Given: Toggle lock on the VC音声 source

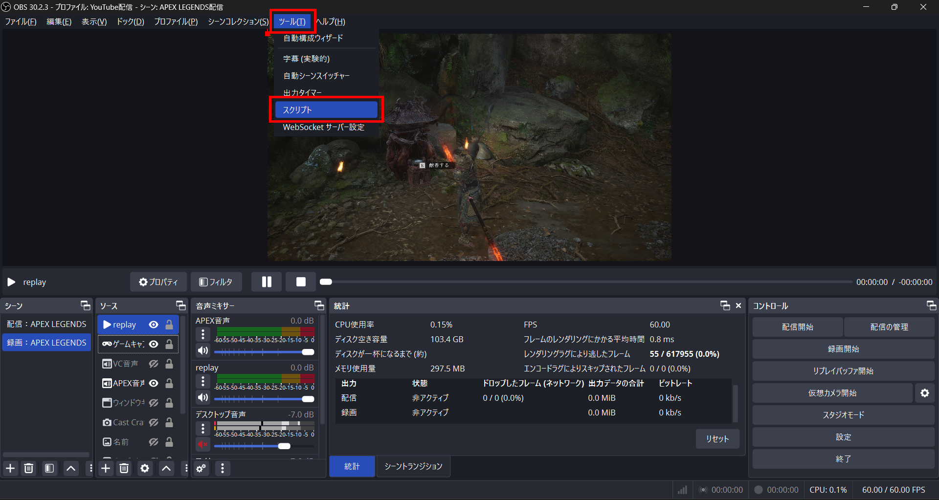Looking at the screenshot, I should point(169,364).
